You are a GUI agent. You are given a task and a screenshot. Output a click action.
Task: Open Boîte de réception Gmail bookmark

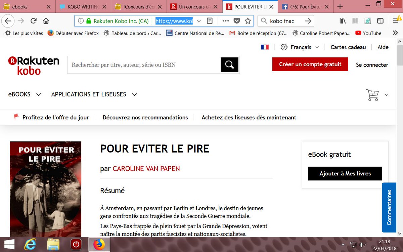click(x=258, y=33)
